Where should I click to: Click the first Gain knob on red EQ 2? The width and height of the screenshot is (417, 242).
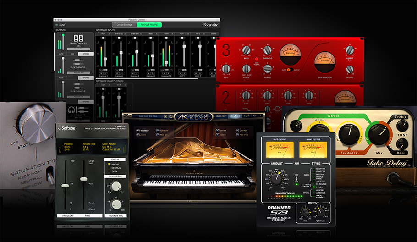[x=246, y=95]
